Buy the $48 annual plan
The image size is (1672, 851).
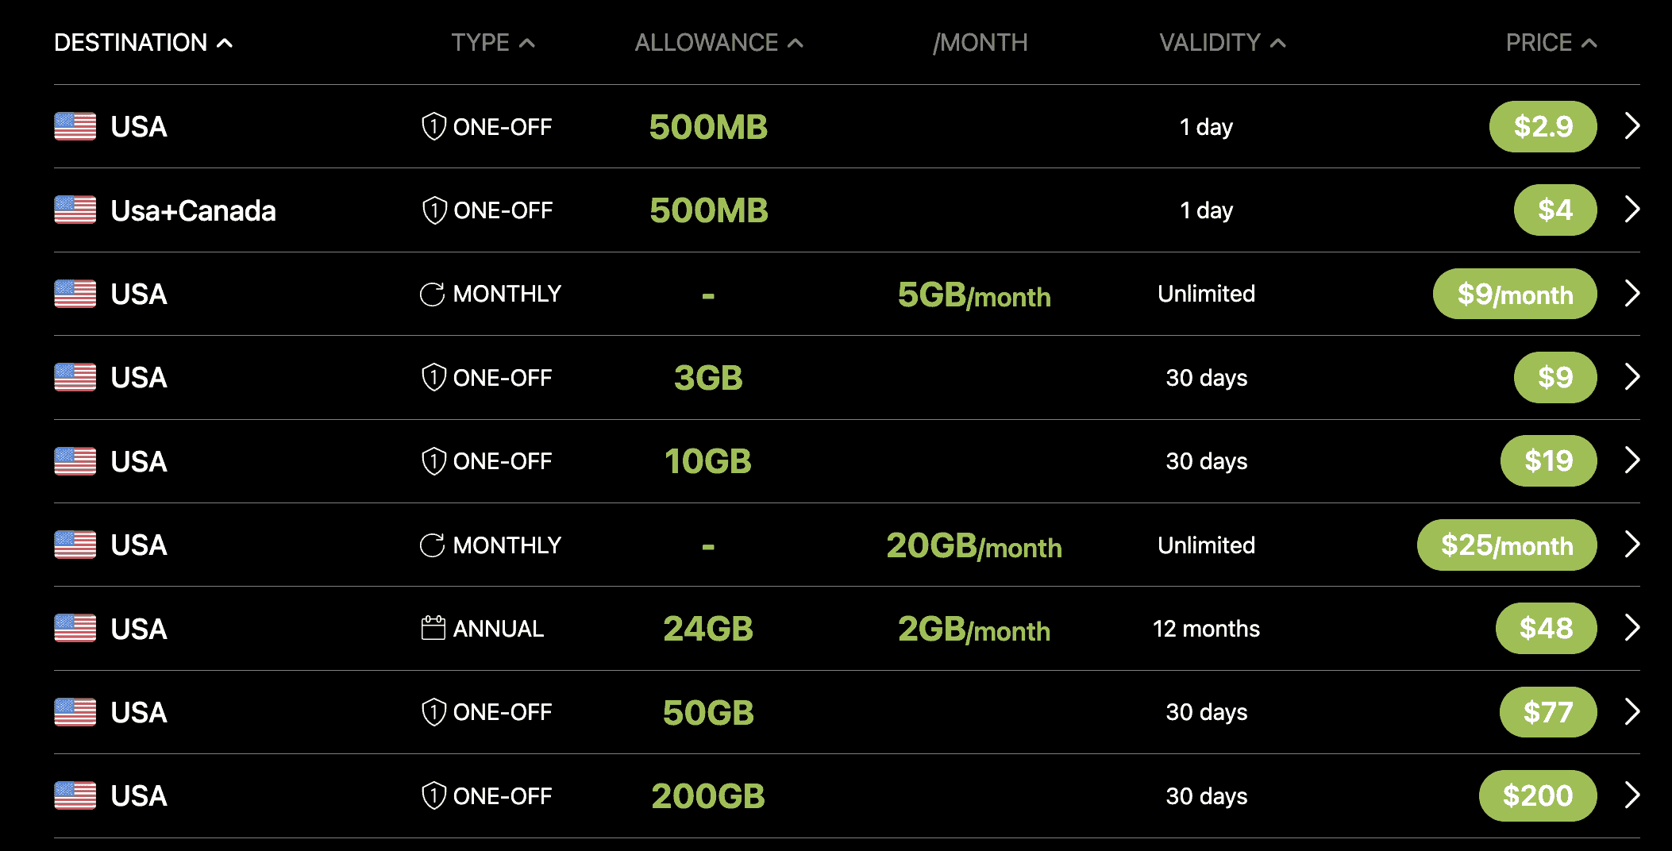tap(1546, 629)
